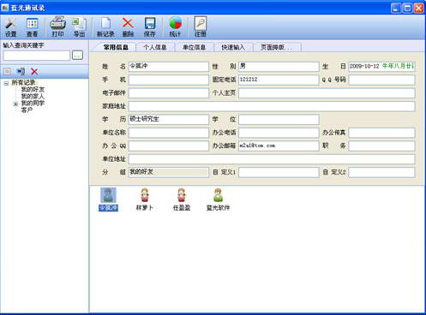Open the 设置 settings tool
426x315 pixels.
(10, 27)
